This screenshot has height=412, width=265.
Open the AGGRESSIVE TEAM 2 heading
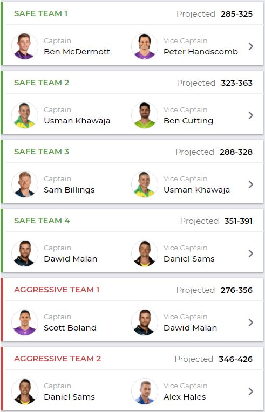pyautogui.click(x=57, y=359)
